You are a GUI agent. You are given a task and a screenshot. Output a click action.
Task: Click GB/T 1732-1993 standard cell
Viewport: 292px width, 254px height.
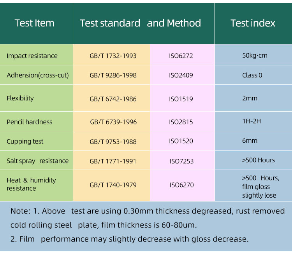[x=113, y=56]
